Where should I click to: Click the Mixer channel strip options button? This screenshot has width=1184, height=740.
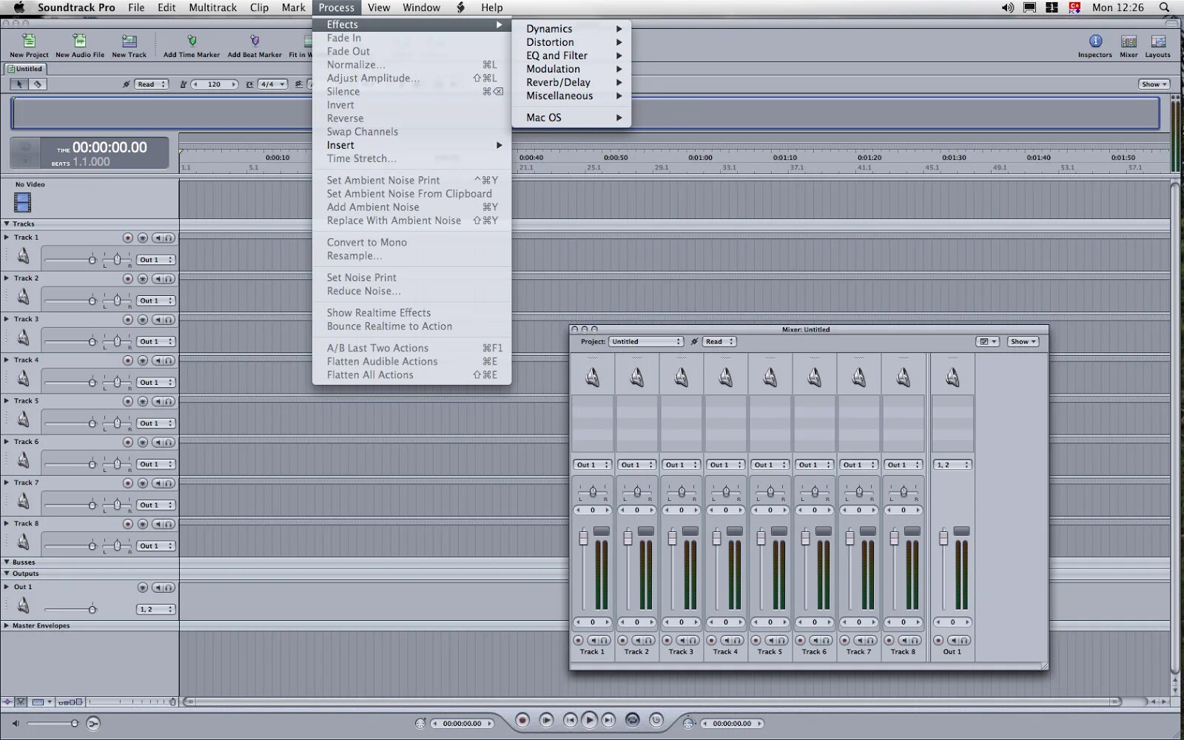point(988,342)
